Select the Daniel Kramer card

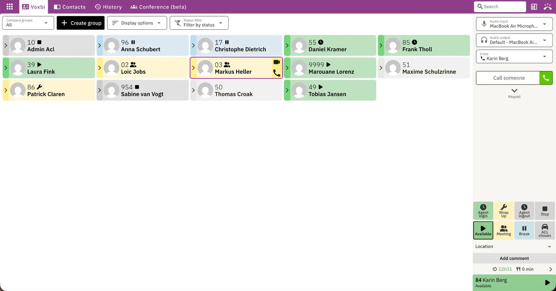click(330, 46)
